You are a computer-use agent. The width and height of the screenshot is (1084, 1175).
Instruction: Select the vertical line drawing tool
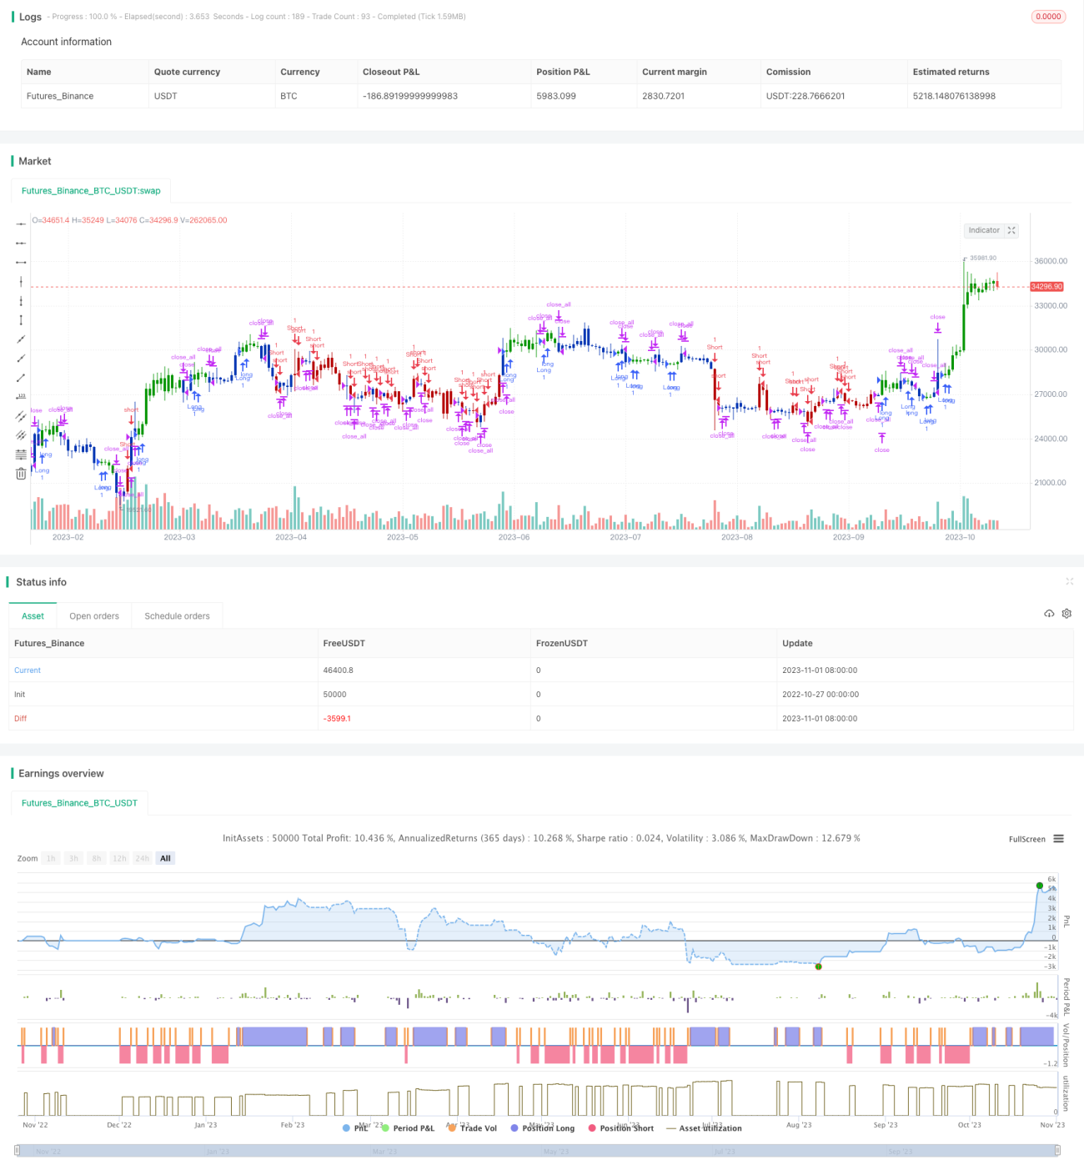[x=21, y=282]
